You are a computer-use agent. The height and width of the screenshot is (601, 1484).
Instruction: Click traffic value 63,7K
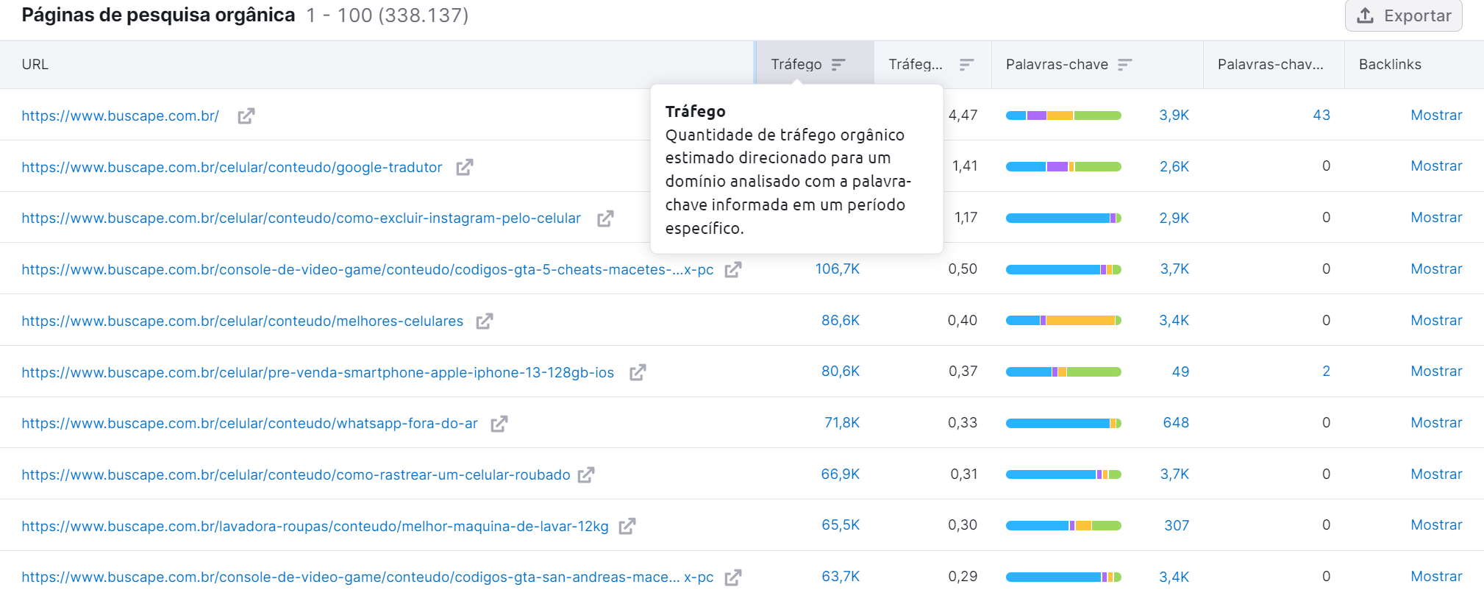(841, 576)
